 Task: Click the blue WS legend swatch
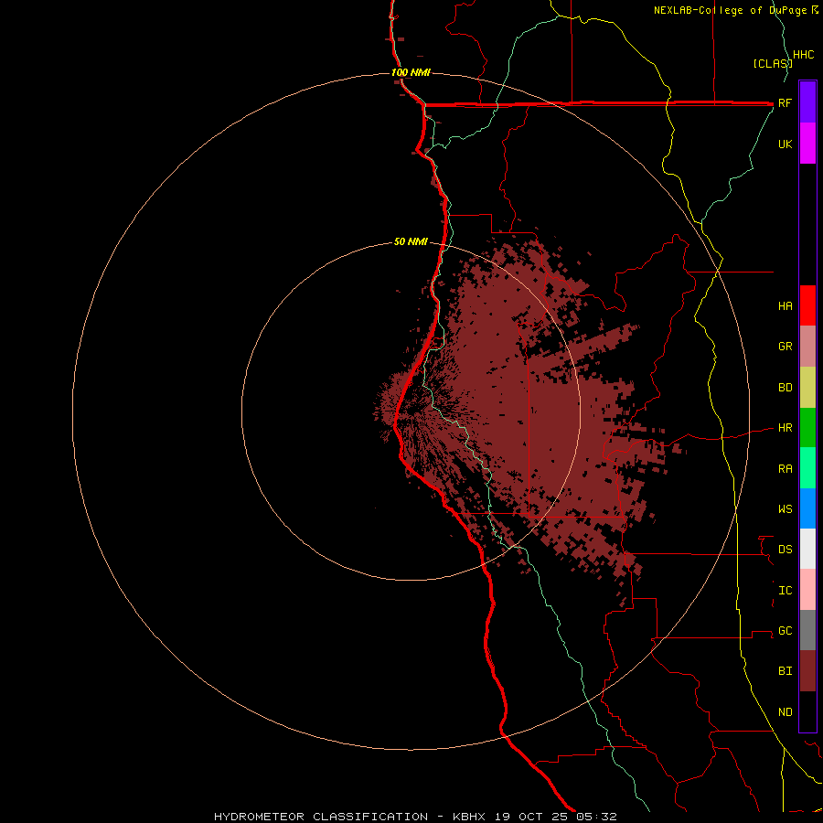[807, 508]
